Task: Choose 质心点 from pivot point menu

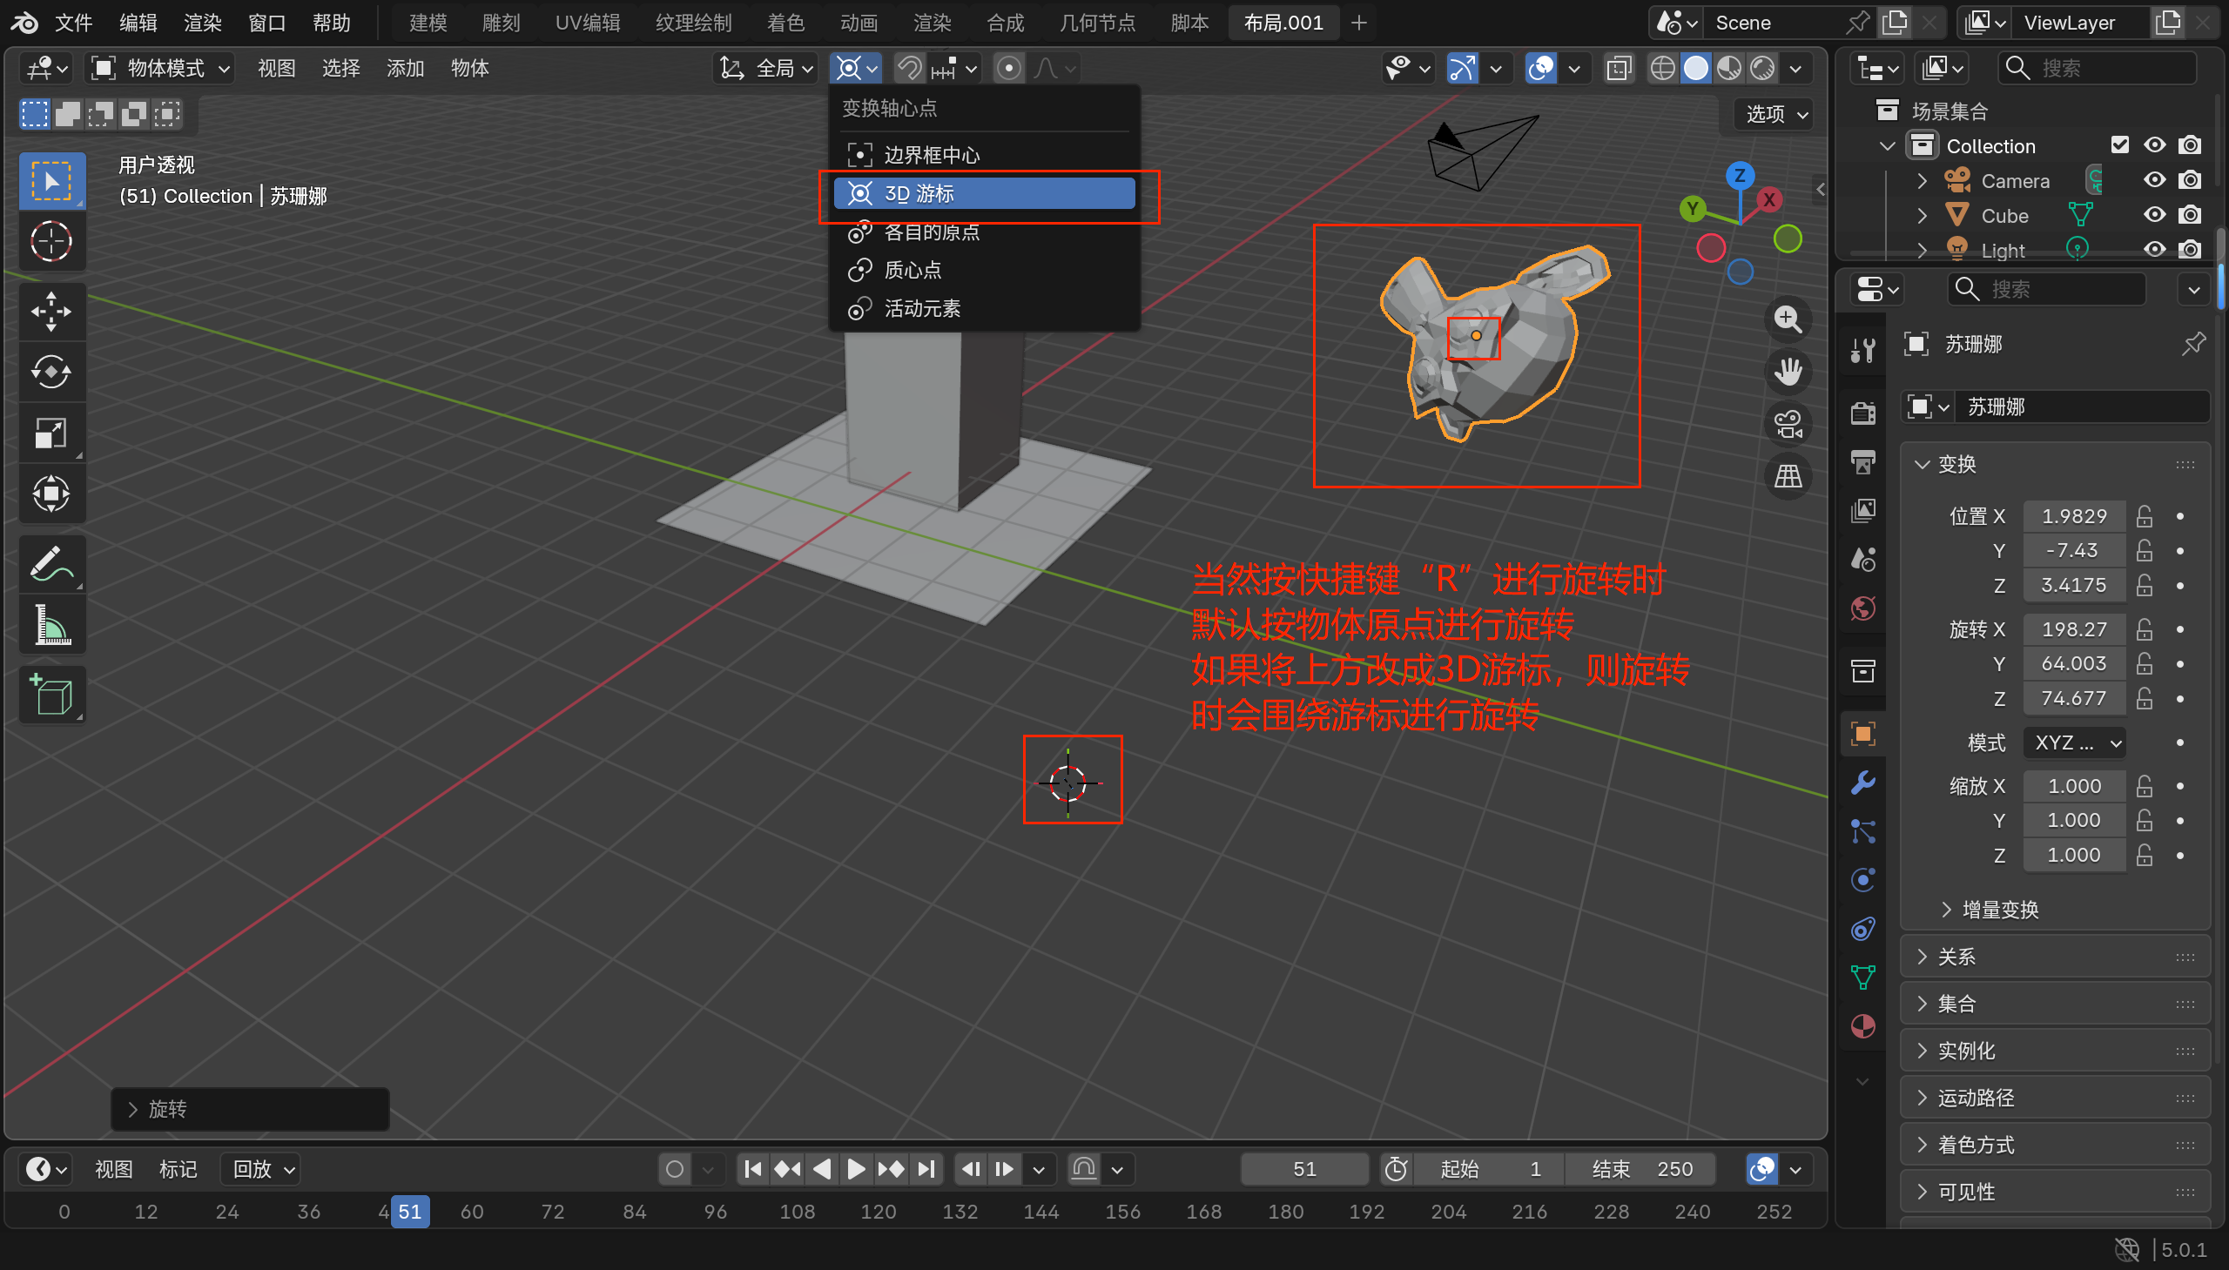Action: [912, 271]
